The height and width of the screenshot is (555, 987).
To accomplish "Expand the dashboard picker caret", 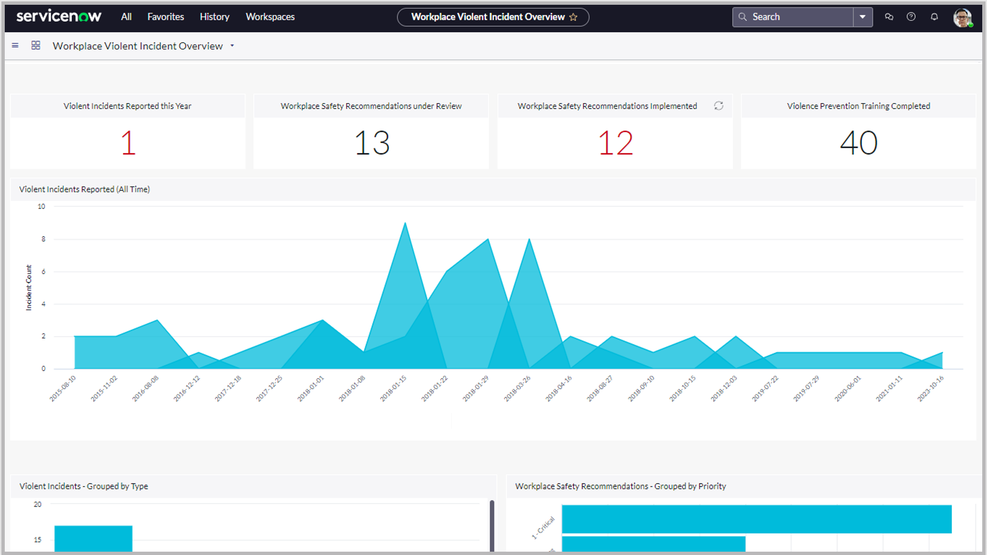I will (232, 46).
